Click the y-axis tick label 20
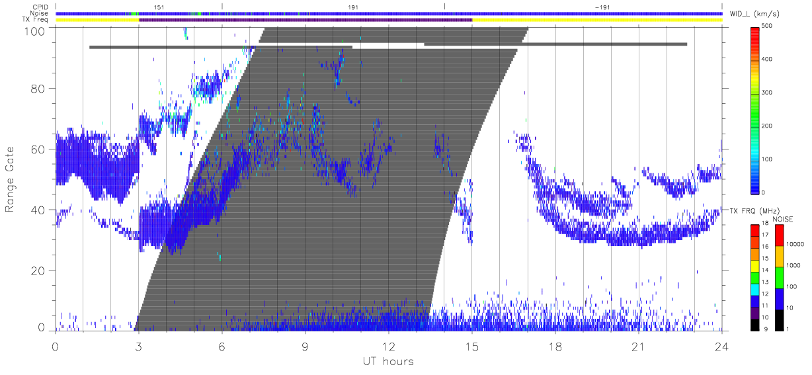812x375 pixels. click(x=39, y=271)
